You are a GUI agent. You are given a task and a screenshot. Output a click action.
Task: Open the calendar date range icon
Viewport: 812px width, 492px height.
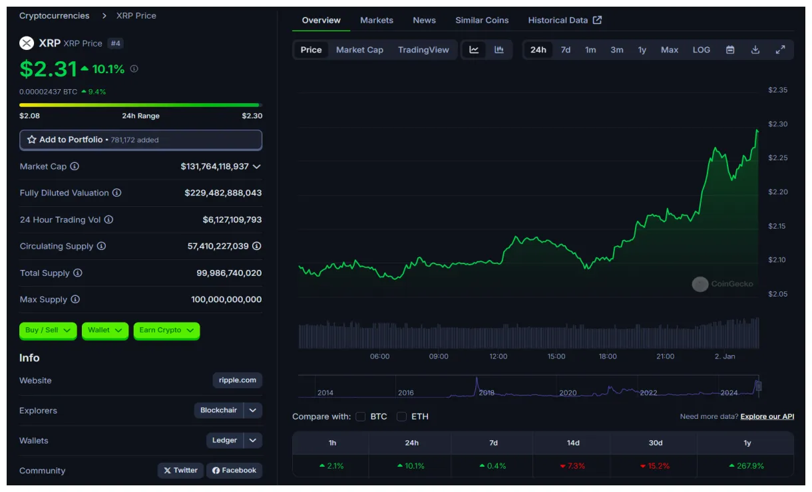[729, 49]
